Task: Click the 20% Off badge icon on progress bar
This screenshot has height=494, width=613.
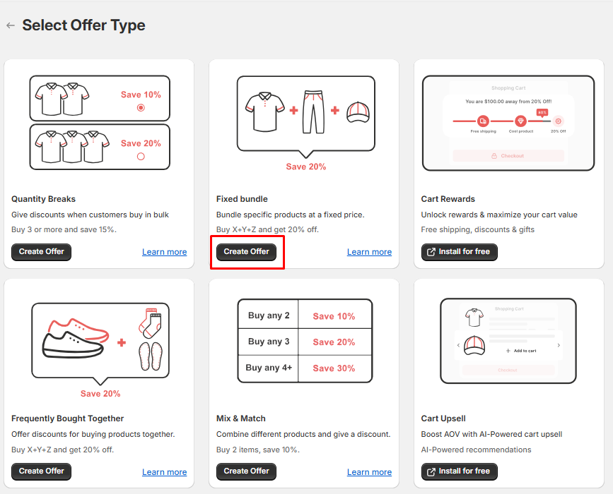Action: [558, 121]
